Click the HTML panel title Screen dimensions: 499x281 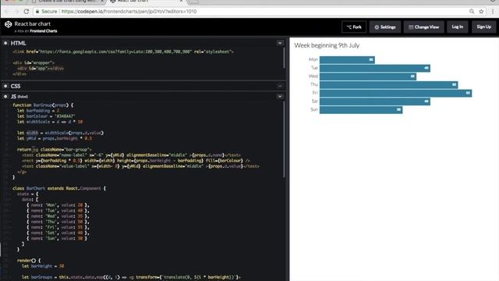[x=18, y=43]
